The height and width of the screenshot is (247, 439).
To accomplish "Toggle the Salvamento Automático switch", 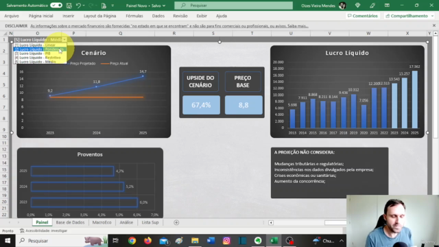I will [56, 5].
